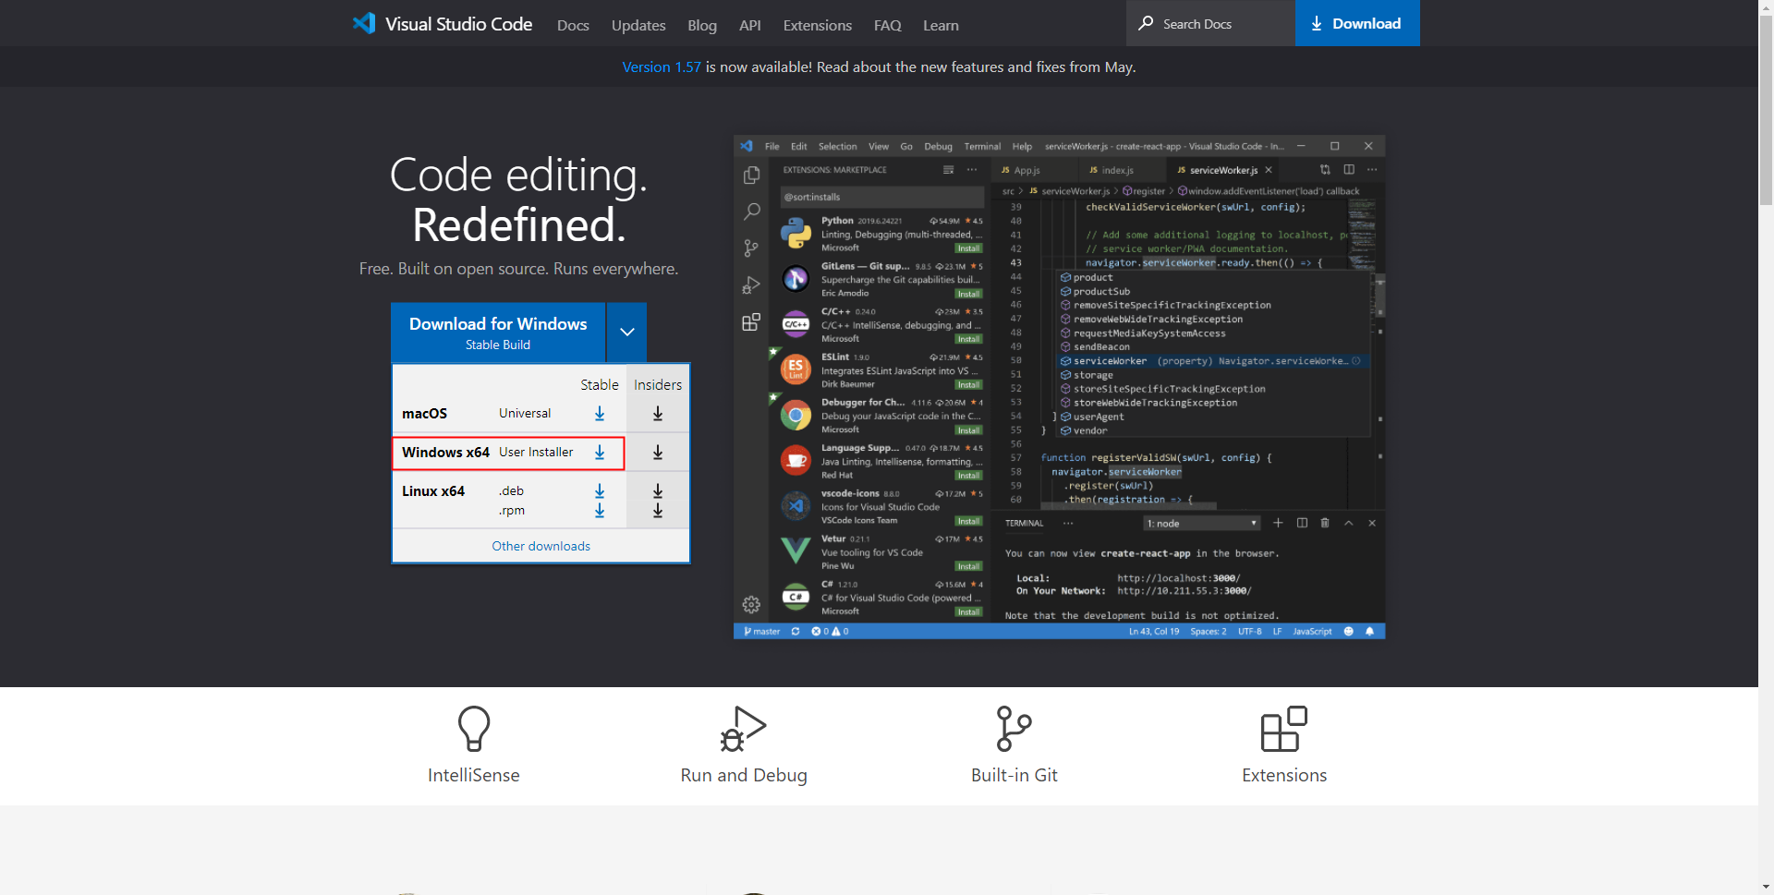Image resolution: width=1774 pixels, height=895 pixels.
Task: Focus the Search Docs field
Action: pyautogui.click(x=1210, y=23)
